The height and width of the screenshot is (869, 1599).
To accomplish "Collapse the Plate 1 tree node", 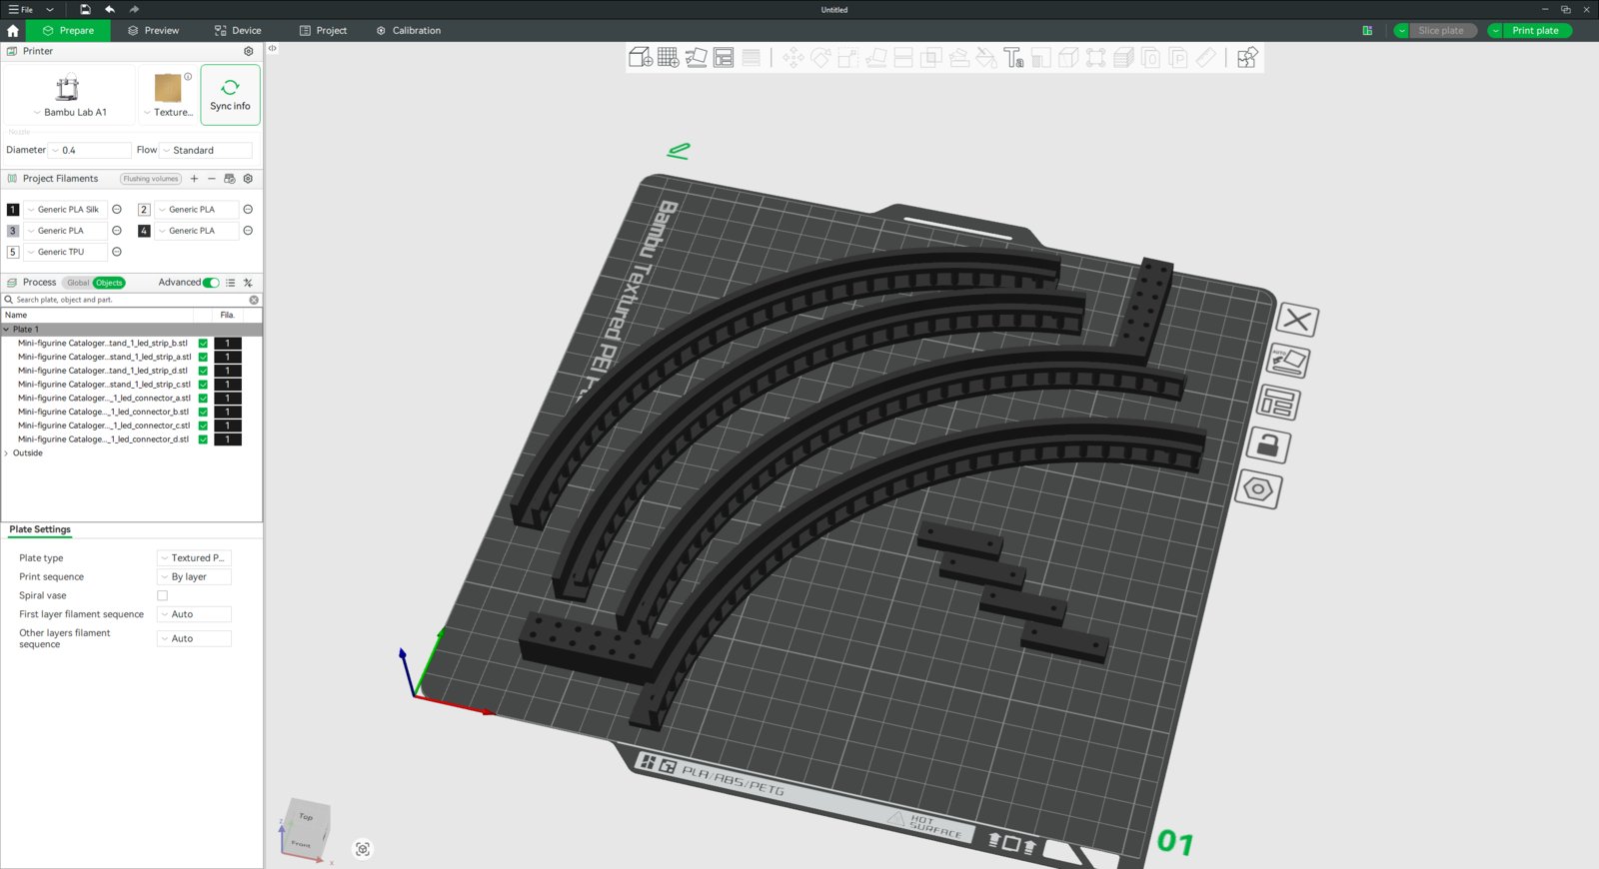I will tap(7, 330).
